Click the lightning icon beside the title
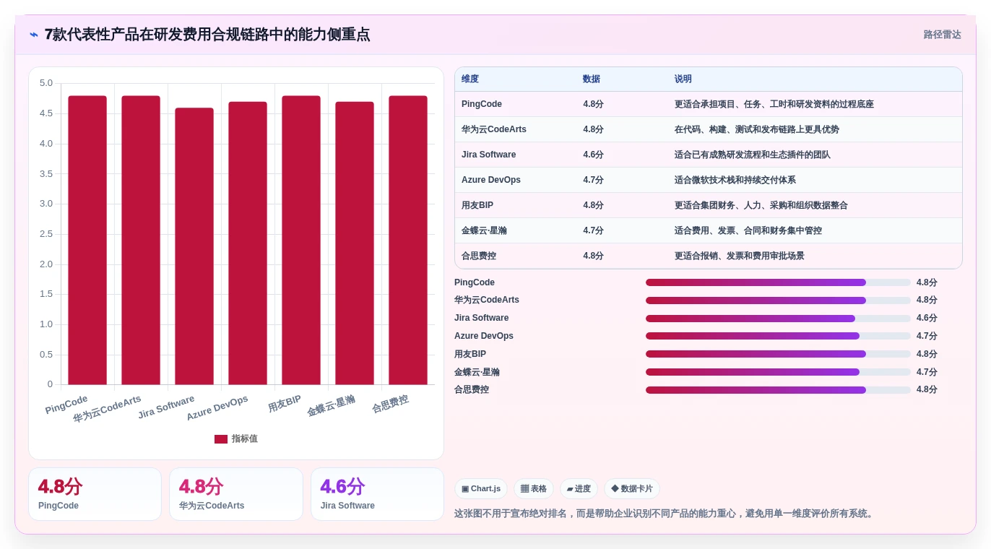 [34, 35]
